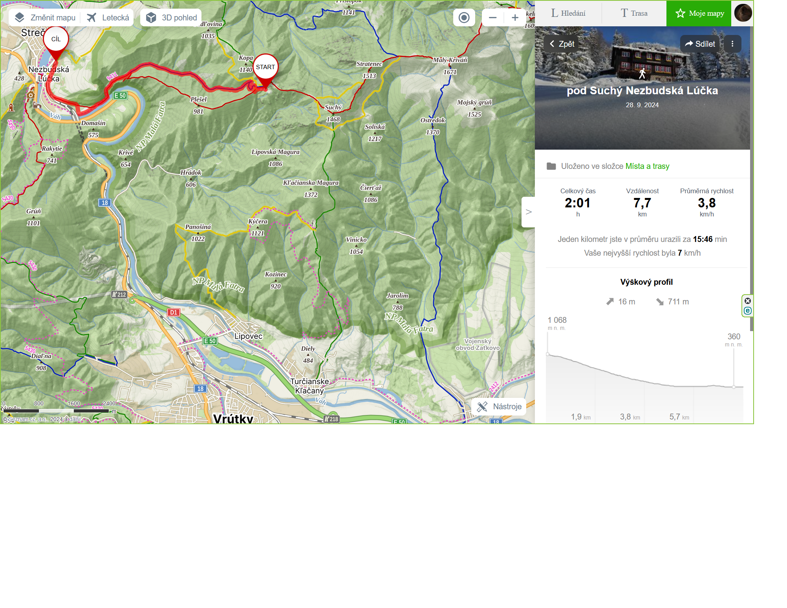This screenshot has width=787, height=608.
Task: Open Změnit mapu layer selector
Action: (45, 18)
